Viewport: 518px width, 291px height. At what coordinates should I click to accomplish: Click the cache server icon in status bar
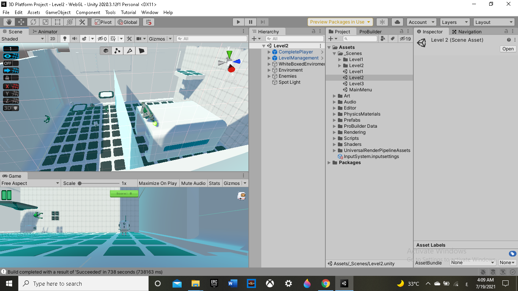[493, 272]
